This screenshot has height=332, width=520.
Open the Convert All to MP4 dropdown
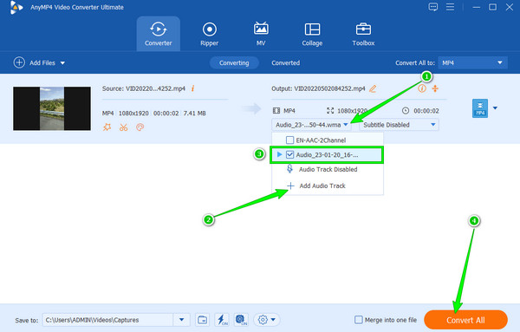click(472, 62)
